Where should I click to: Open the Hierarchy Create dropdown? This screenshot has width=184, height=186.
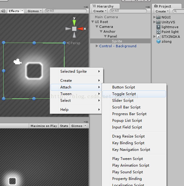pos(100,11)
